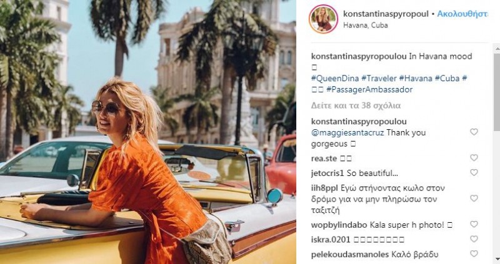This screenshot has height=264, width=500.
Task: Open the profile username in the header
Action: tap(386, 14)
